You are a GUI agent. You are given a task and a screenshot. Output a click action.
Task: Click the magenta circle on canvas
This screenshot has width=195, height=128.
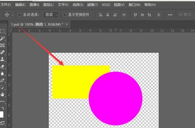[116, 98]
